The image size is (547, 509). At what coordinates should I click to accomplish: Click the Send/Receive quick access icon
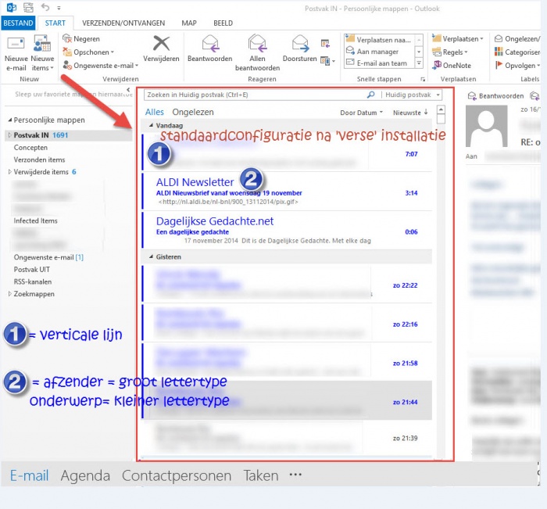pyautogui.click(x=29, y=7)
